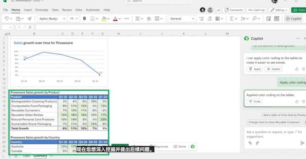Click 'Change chart to show Reusable Containers' suggestion
Viewport: 306px width, 159px height.
click(x=274, y=122)
